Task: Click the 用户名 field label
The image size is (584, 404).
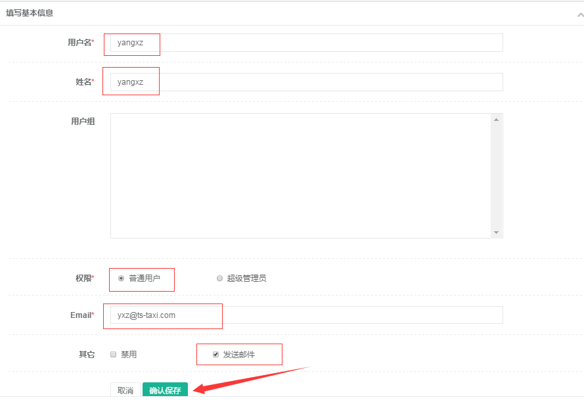Action: click(x=79, y=41)
